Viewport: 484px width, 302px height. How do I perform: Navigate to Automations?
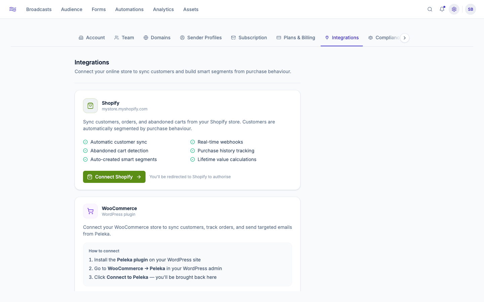pos(129,9)
